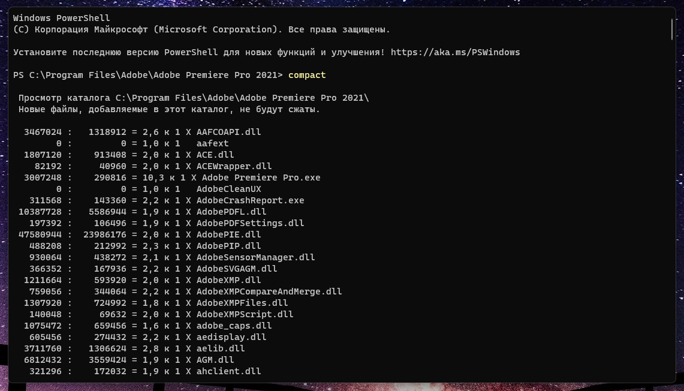Click the compressed size 23986176
Screen dimensions: 684x391
click(x=105, y=234)
